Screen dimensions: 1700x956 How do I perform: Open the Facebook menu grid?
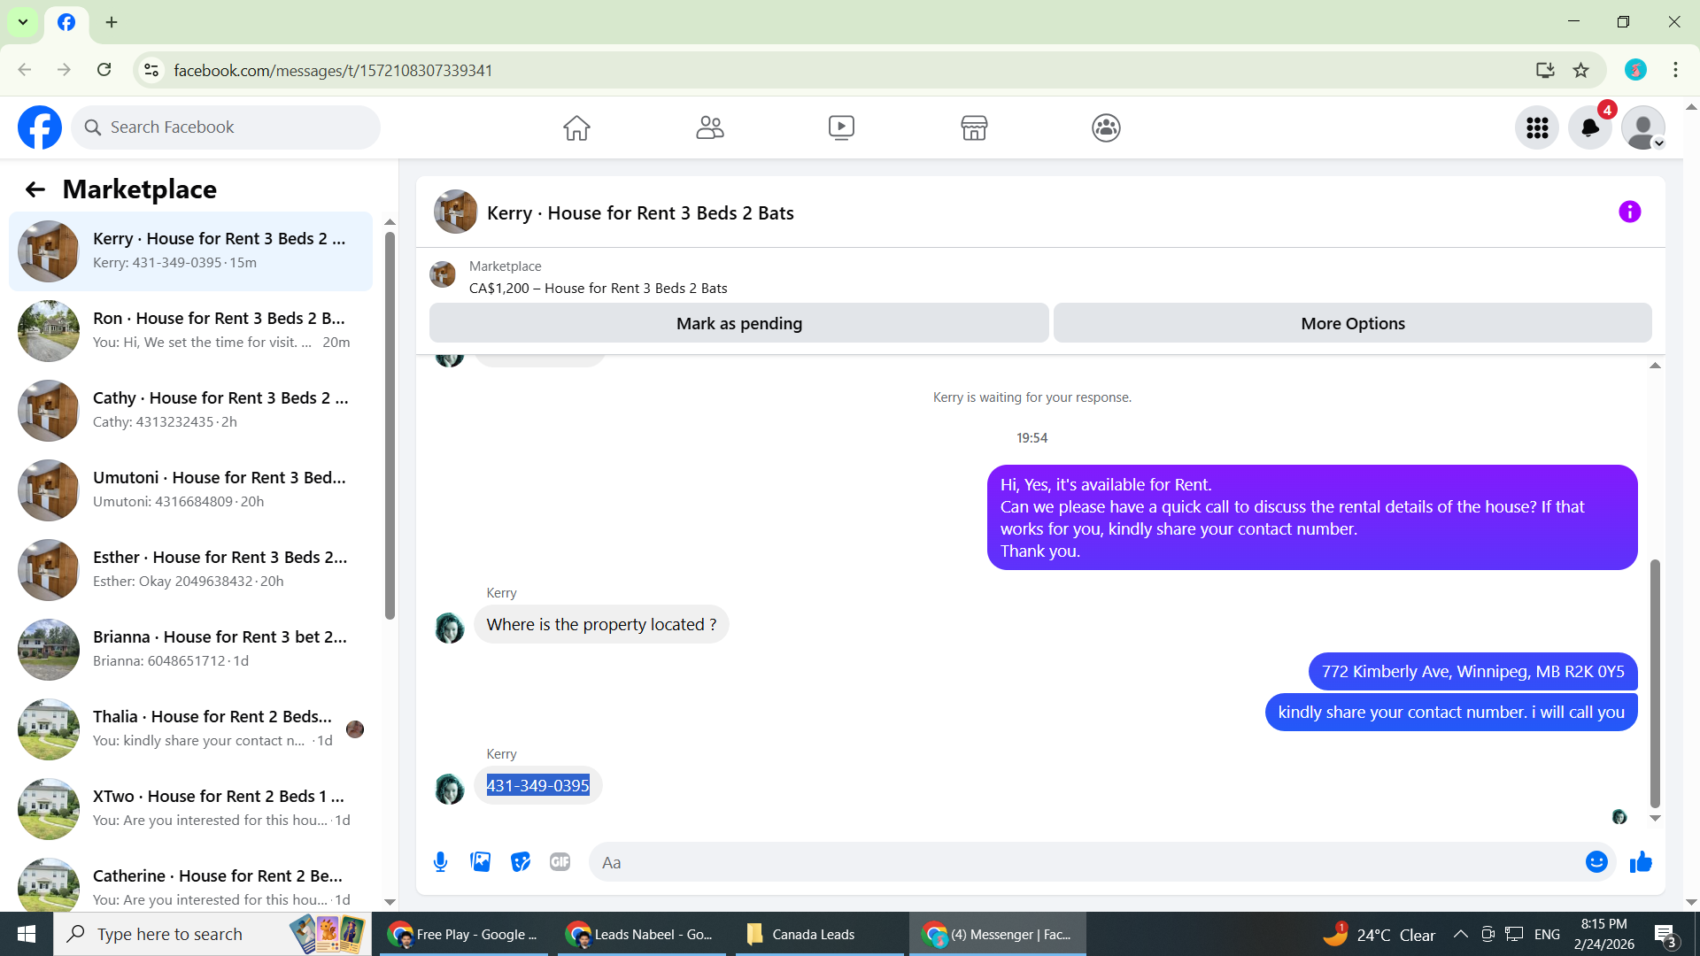(1537, 127)
